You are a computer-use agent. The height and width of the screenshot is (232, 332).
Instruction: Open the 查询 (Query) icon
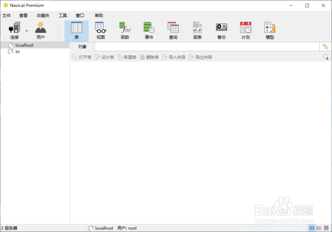pos(173,30)
